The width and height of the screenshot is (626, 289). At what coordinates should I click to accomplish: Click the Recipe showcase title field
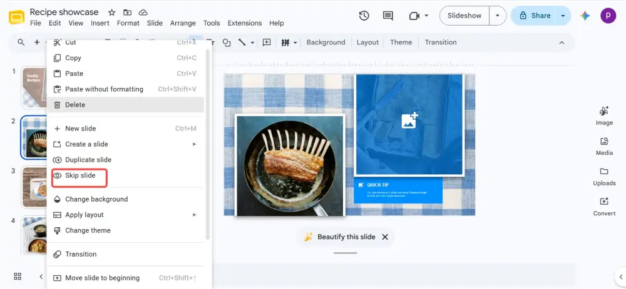pyautogui.click(x=64, y=12)
